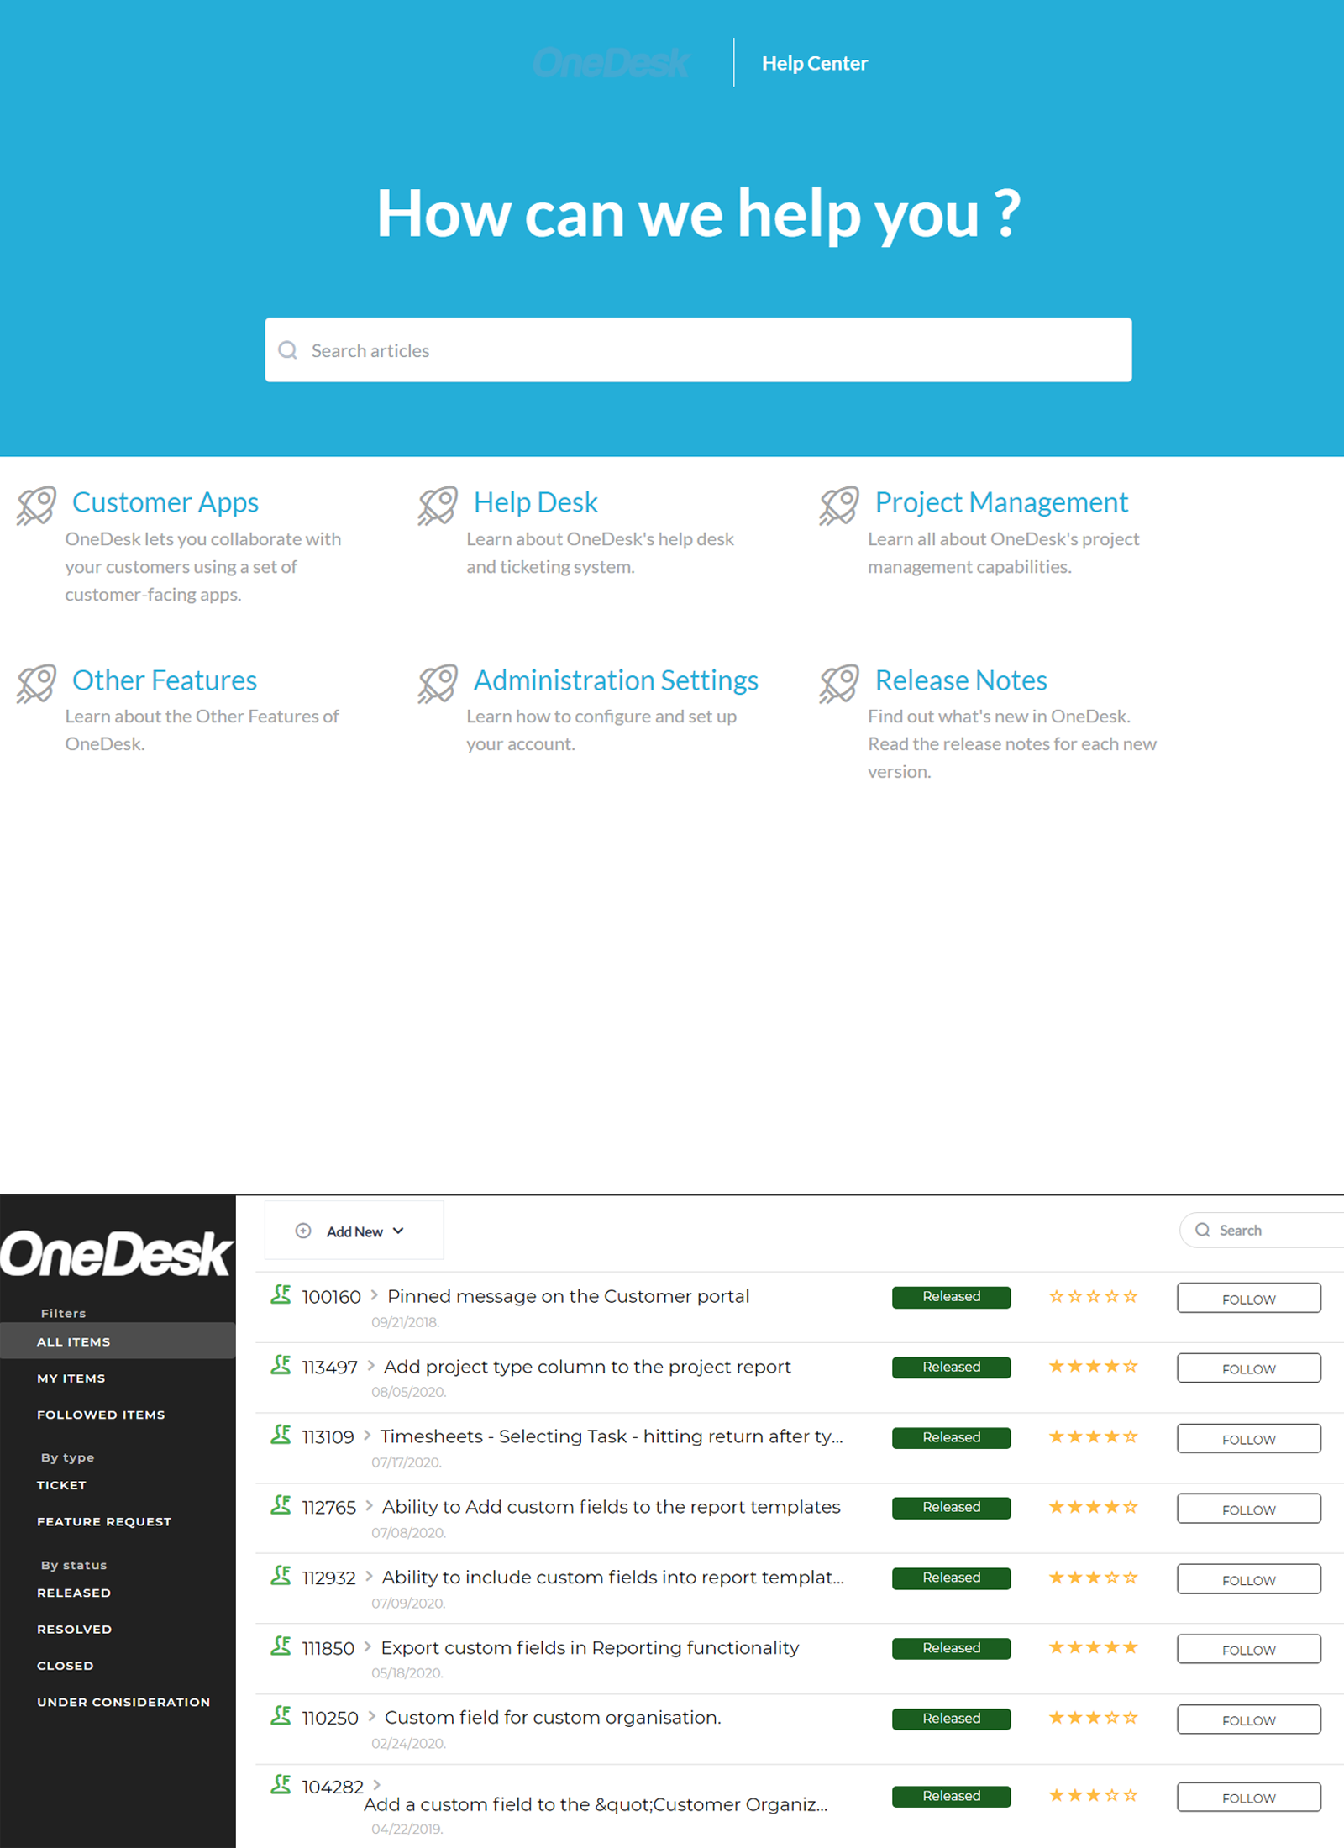Filter by type Feature Request
The width and height of the screenshot is (1344, 1848).
coord(104,1521)
